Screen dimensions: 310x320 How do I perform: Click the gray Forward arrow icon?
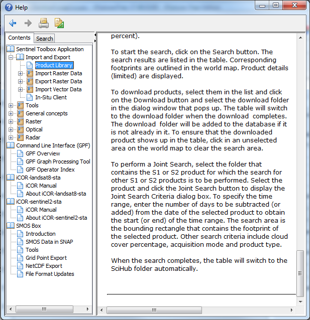(x=28, y=23)
